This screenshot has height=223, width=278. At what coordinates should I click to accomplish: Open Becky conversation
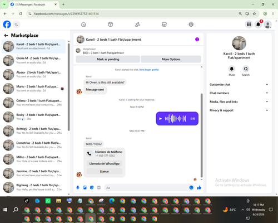coord(33,117)
